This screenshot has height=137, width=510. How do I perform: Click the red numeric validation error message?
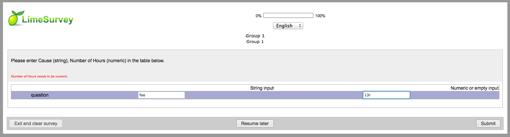39,76
